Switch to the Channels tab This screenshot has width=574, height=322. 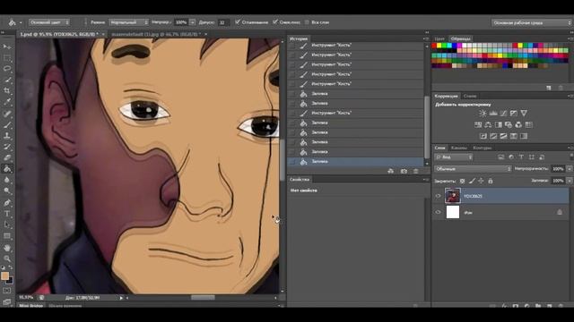click(458, 148)
